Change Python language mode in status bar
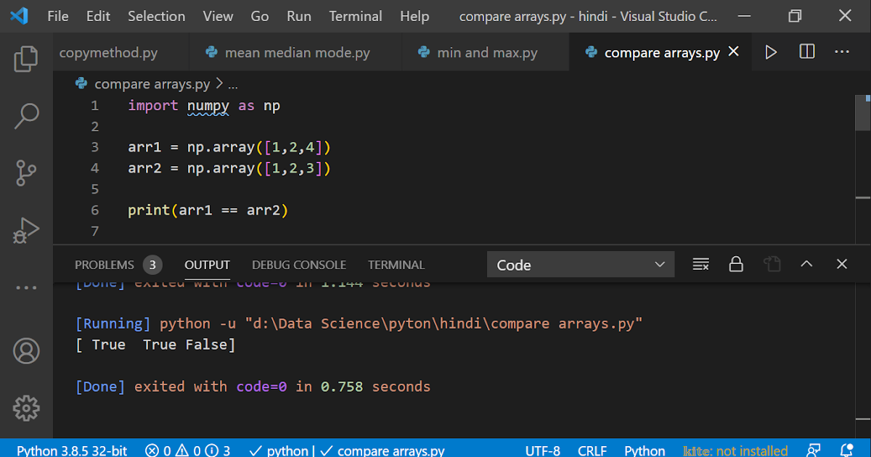 click(645, 450)
